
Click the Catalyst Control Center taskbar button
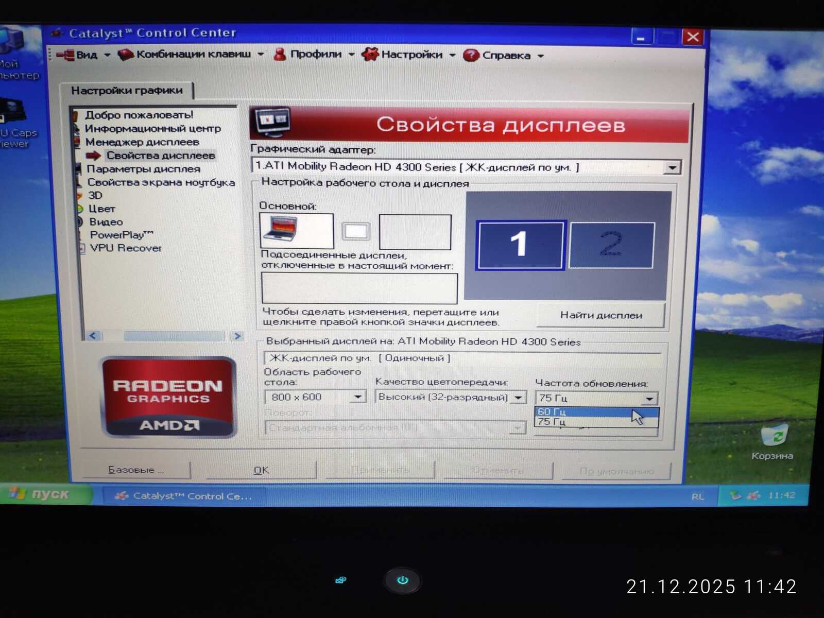(184, 496)
